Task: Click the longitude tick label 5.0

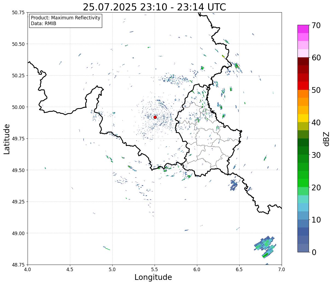Action: tap(112, 269)
